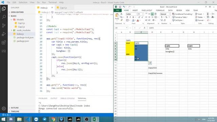Screen dimensions: 217x122
Task: Click the Fill Color bucket in Excel
Action: (133, 20)
